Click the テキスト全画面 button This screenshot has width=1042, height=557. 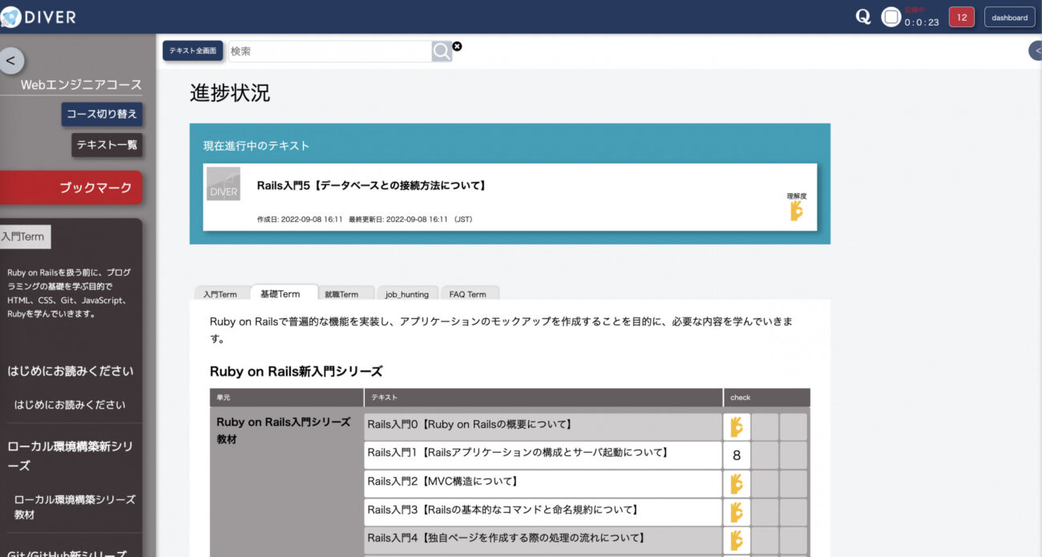click(x=193, y=50)
